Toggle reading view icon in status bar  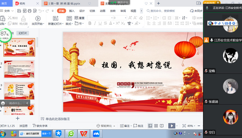[162, 126]
